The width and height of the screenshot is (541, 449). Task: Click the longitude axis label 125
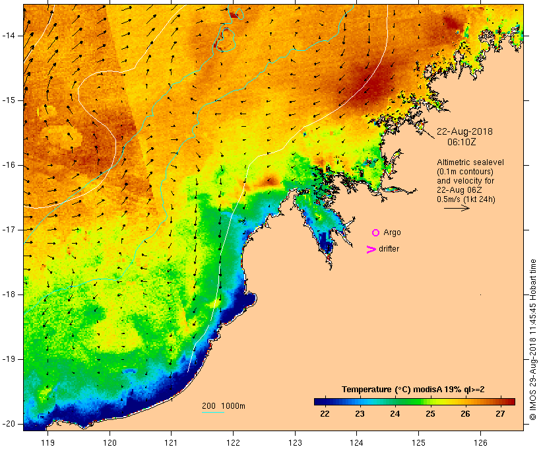(x=419, y=442)
